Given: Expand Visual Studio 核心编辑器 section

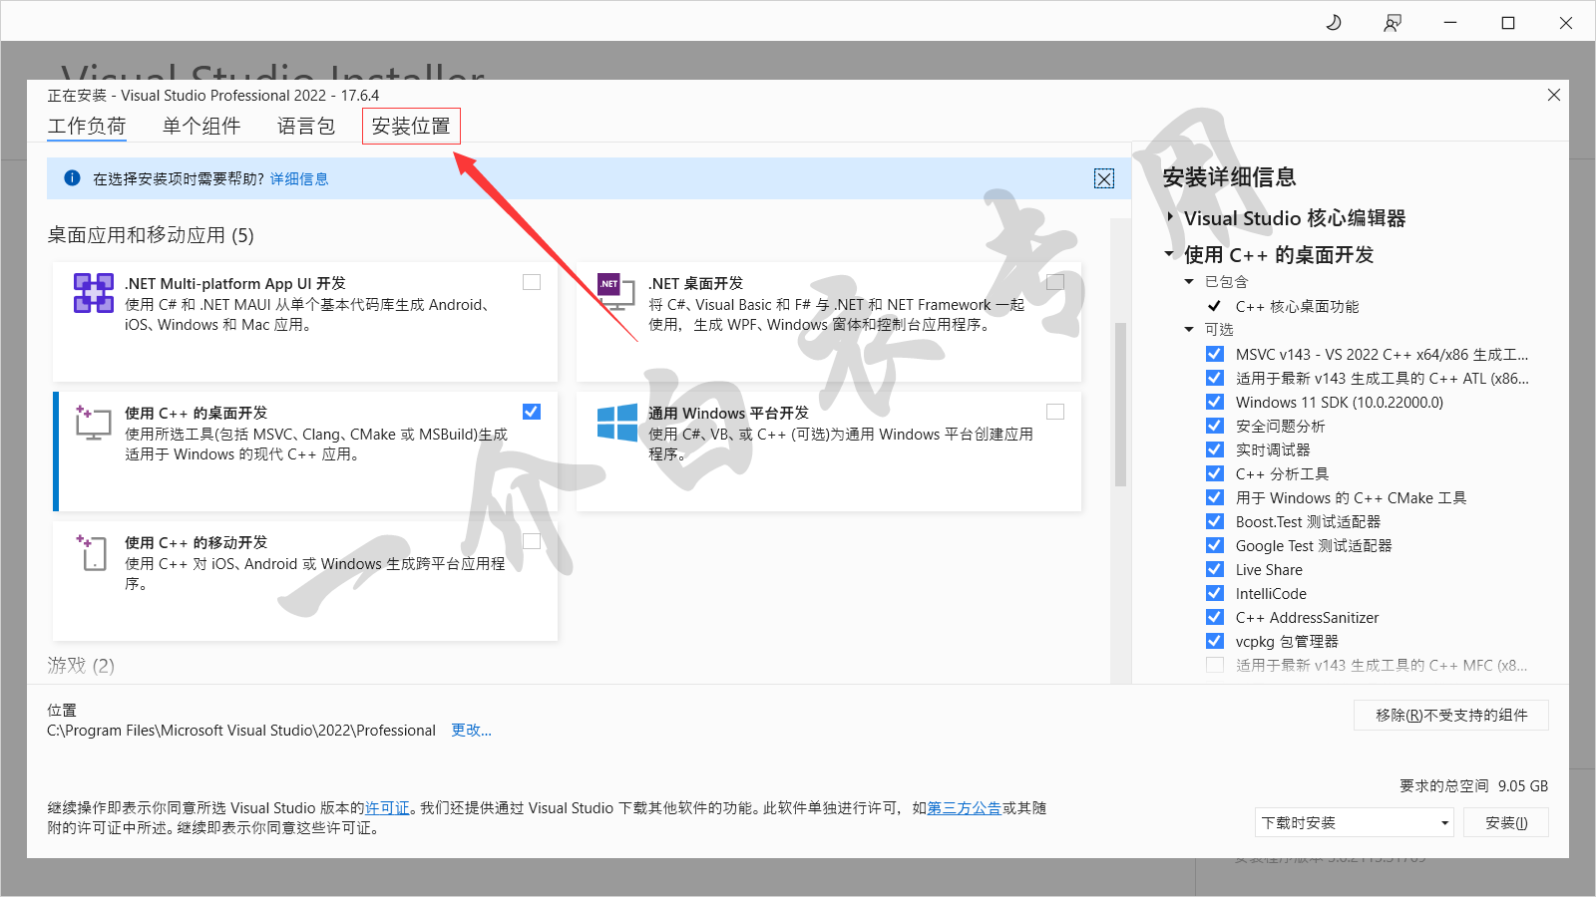Looking at the screenshot, I should coord(1170,216).
